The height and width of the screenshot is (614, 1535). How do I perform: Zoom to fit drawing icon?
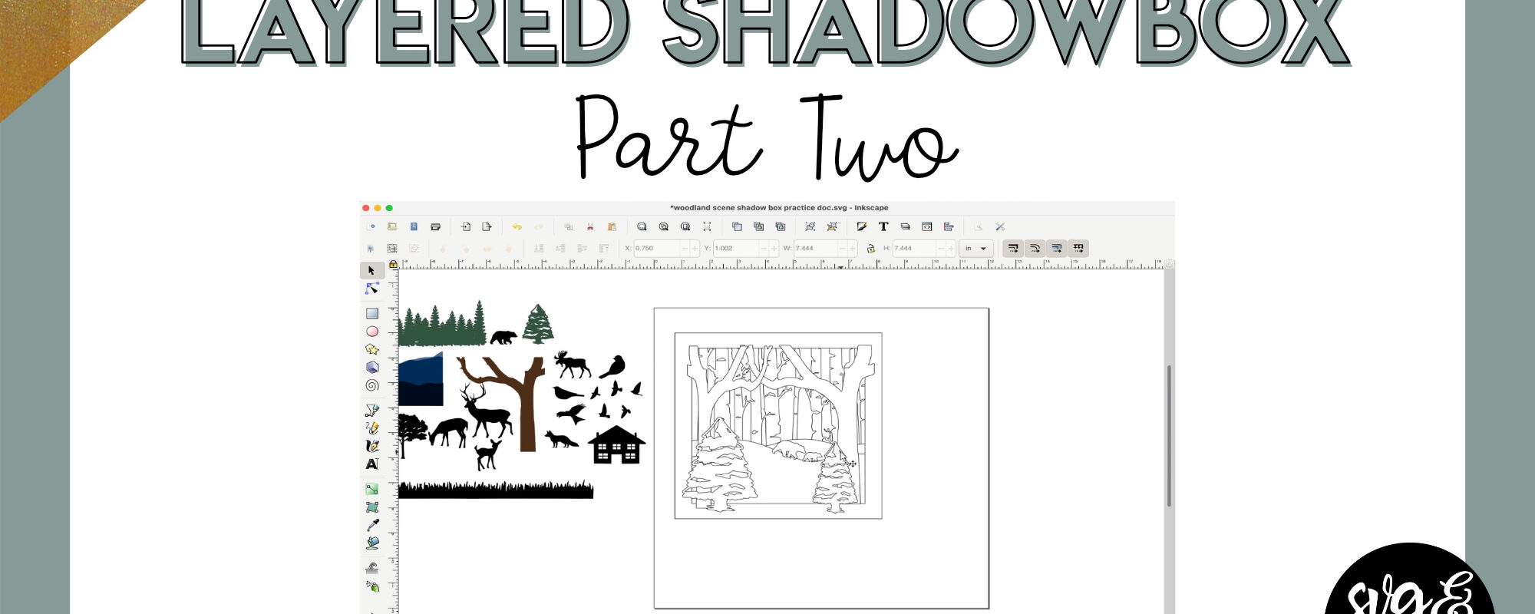click(x=663, y=226)
